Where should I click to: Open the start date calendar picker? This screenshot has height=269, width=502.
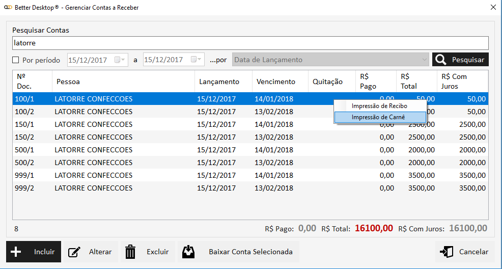pos(120,60)
